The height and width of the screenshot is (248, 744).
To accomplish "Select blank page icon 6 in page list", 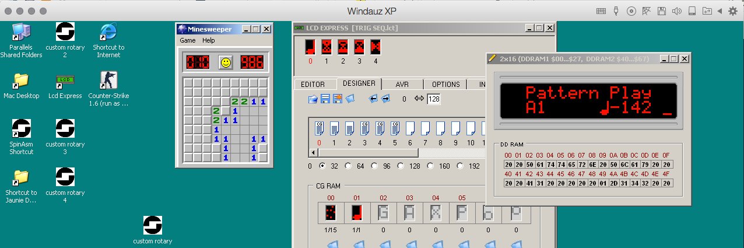I will 410,127.
